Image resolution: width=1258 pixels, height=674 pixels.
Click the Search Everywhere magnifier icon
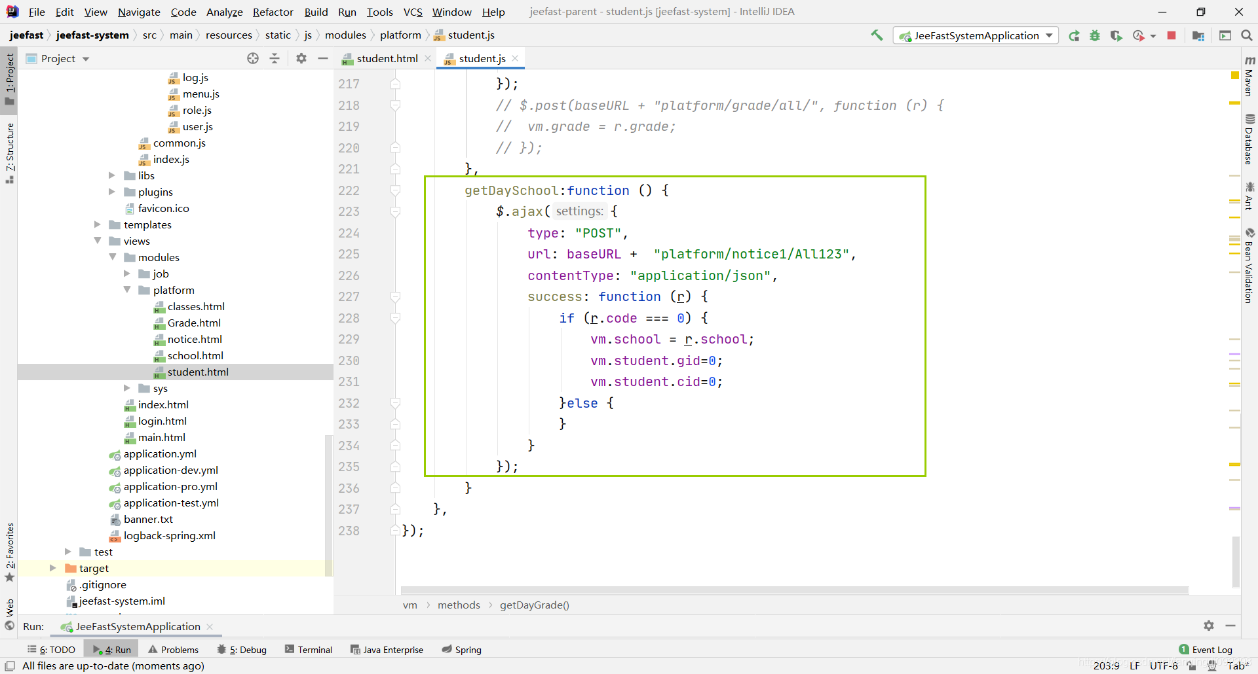(1247, 36)
